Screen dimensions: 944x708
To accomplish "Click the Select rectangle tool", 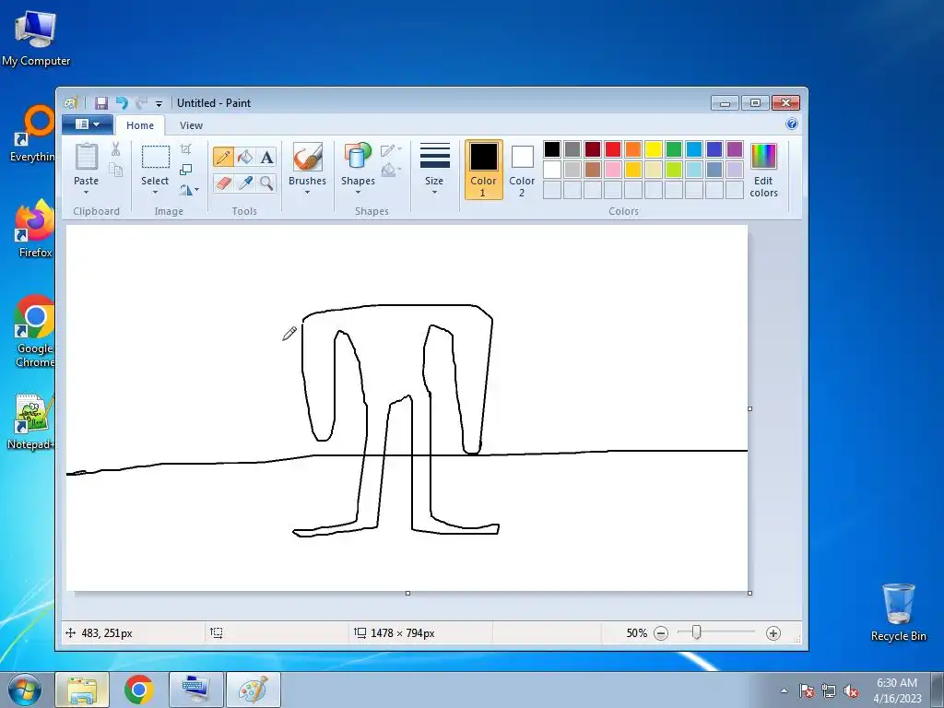I will point(155,157).
